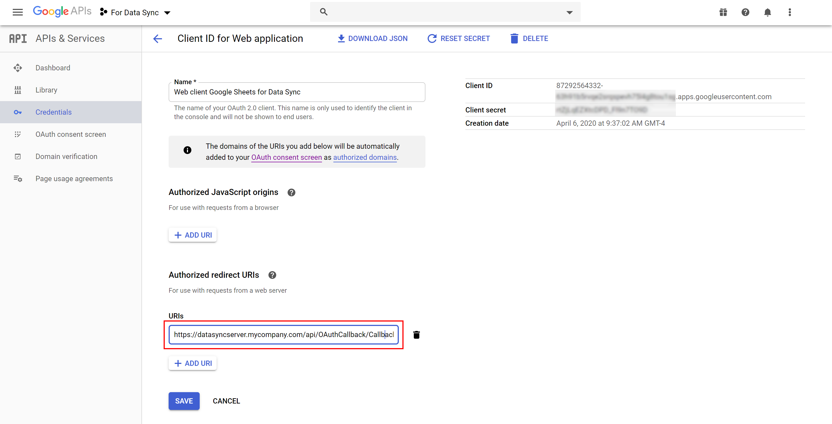
Task: Click ADD URI under JavaScript origins
Action: (192, 235)
